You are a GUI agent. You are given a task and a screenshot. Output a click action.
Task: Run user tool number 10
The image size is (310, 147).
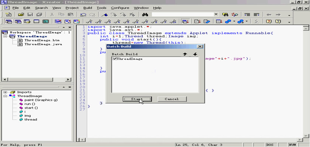[x=173, y=21]
